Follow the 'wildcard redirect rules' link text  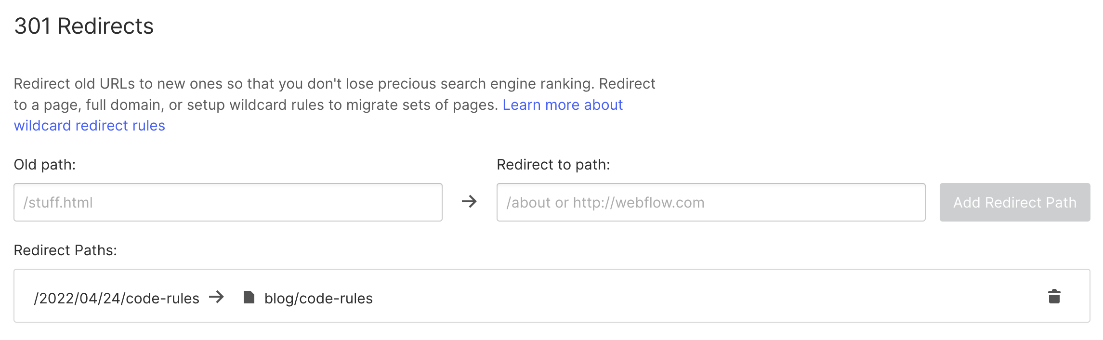[x=90, y=126]
